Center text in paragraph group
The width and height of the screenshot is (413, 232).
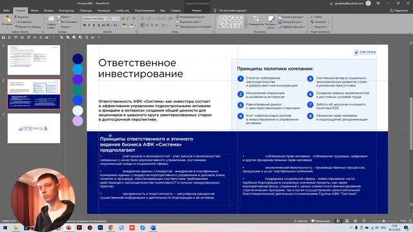pyautogui.click(x=147, y=25)
